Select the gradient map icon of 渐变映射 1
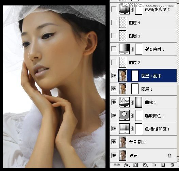This screenshot has width=179, height=171. 124,49
